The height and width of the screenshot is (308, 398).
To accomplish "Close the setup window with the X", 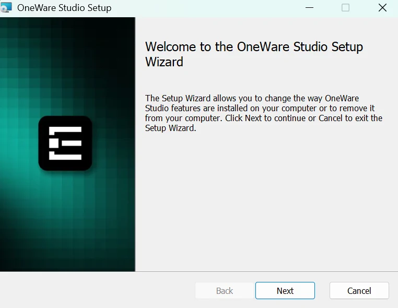I will [382, 8].
